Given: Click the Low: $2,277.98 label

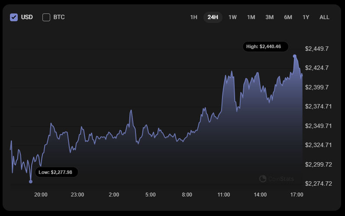Looking at the screenshot, I should (57, 172).
